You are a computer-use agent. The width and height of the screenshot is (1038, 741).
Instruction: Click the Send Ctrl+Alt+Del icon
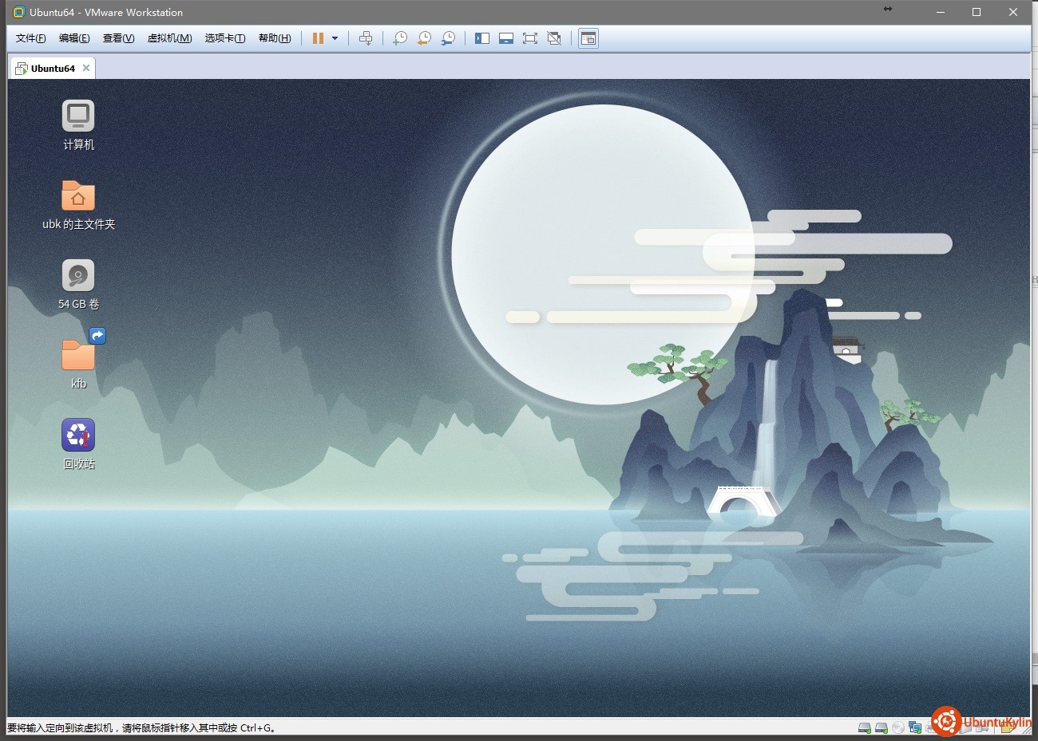366,38
